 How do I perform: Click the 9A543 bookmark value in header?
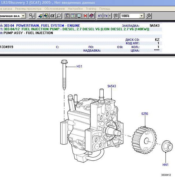click(x=154, y=26)
